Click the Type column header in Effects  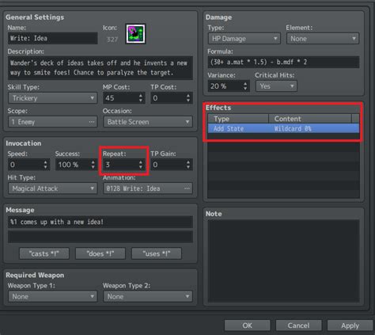(x=238, y=119)
